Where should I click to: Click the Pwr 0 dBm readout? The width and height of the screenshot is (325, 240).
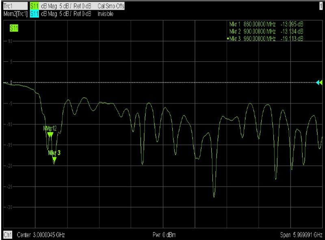[164, 235]
